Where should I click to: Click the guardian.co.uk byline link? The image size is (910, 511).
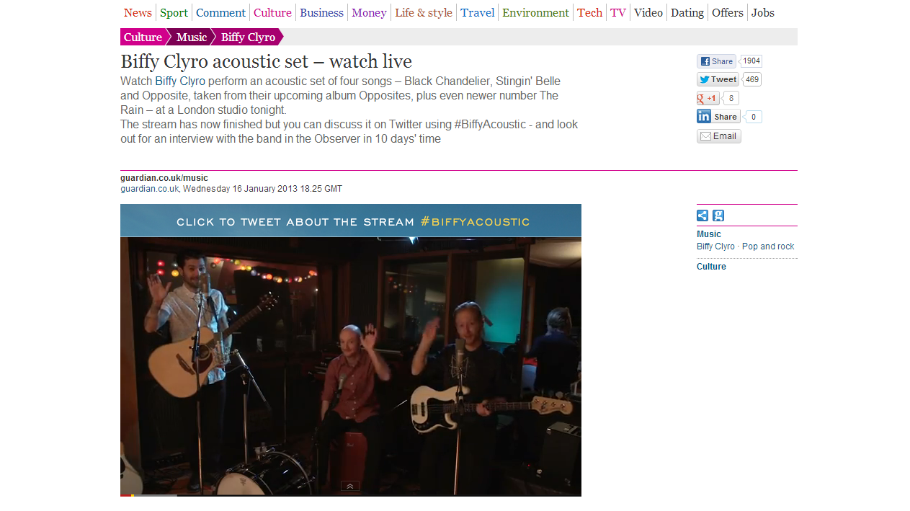tap(150, 189)
